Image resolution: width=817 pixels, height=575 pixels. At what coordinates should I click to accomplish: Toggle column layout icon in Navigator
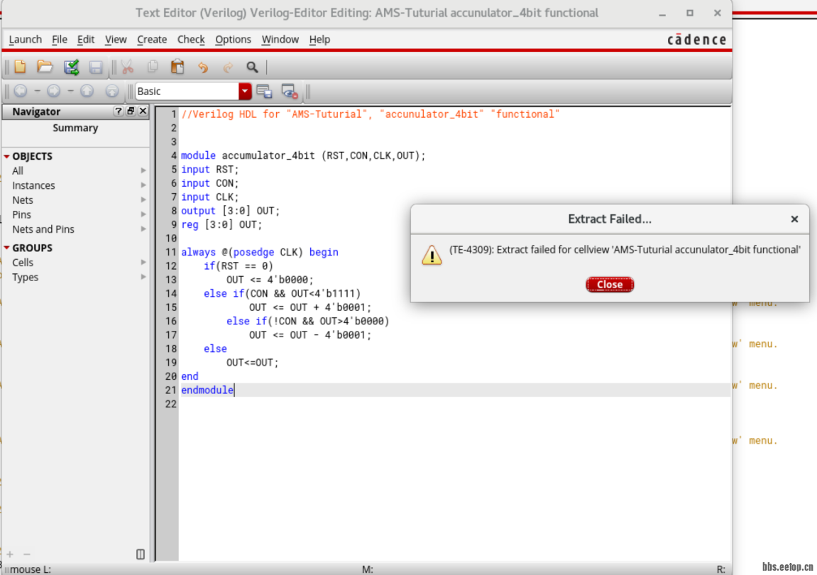[141, 554]
